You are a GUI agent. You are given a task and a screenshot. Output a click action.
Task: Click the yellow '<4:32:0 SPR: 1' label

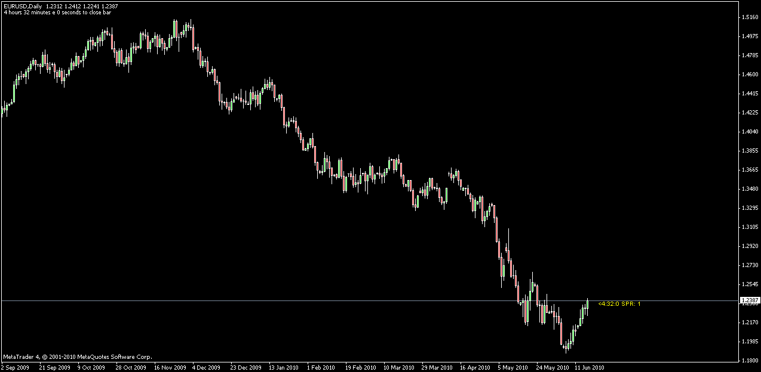[x=619, y=303]
